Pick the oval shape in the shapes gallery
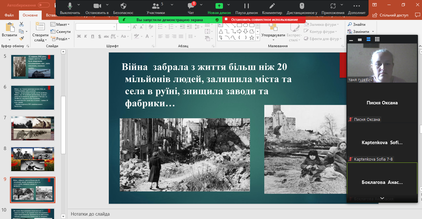Screen dimensions: 422x219 pos(245,25)
